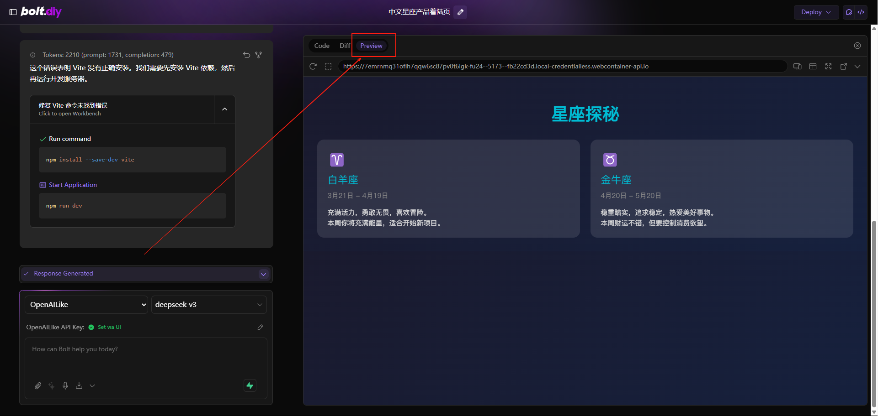878x416 pixels.
Task: Click the 本周财运不错 description text
Action: (655, 223)
